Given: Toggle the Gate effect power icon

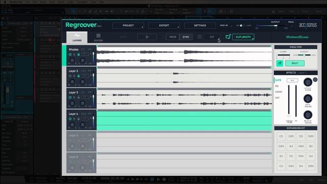Looking at the screenshot, I should click(x=315, y=80).
